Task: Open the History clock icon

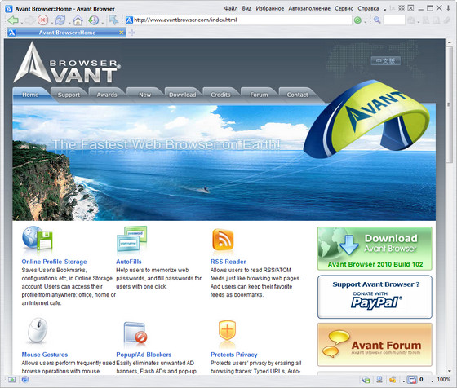Action: [x=94, y=20]
